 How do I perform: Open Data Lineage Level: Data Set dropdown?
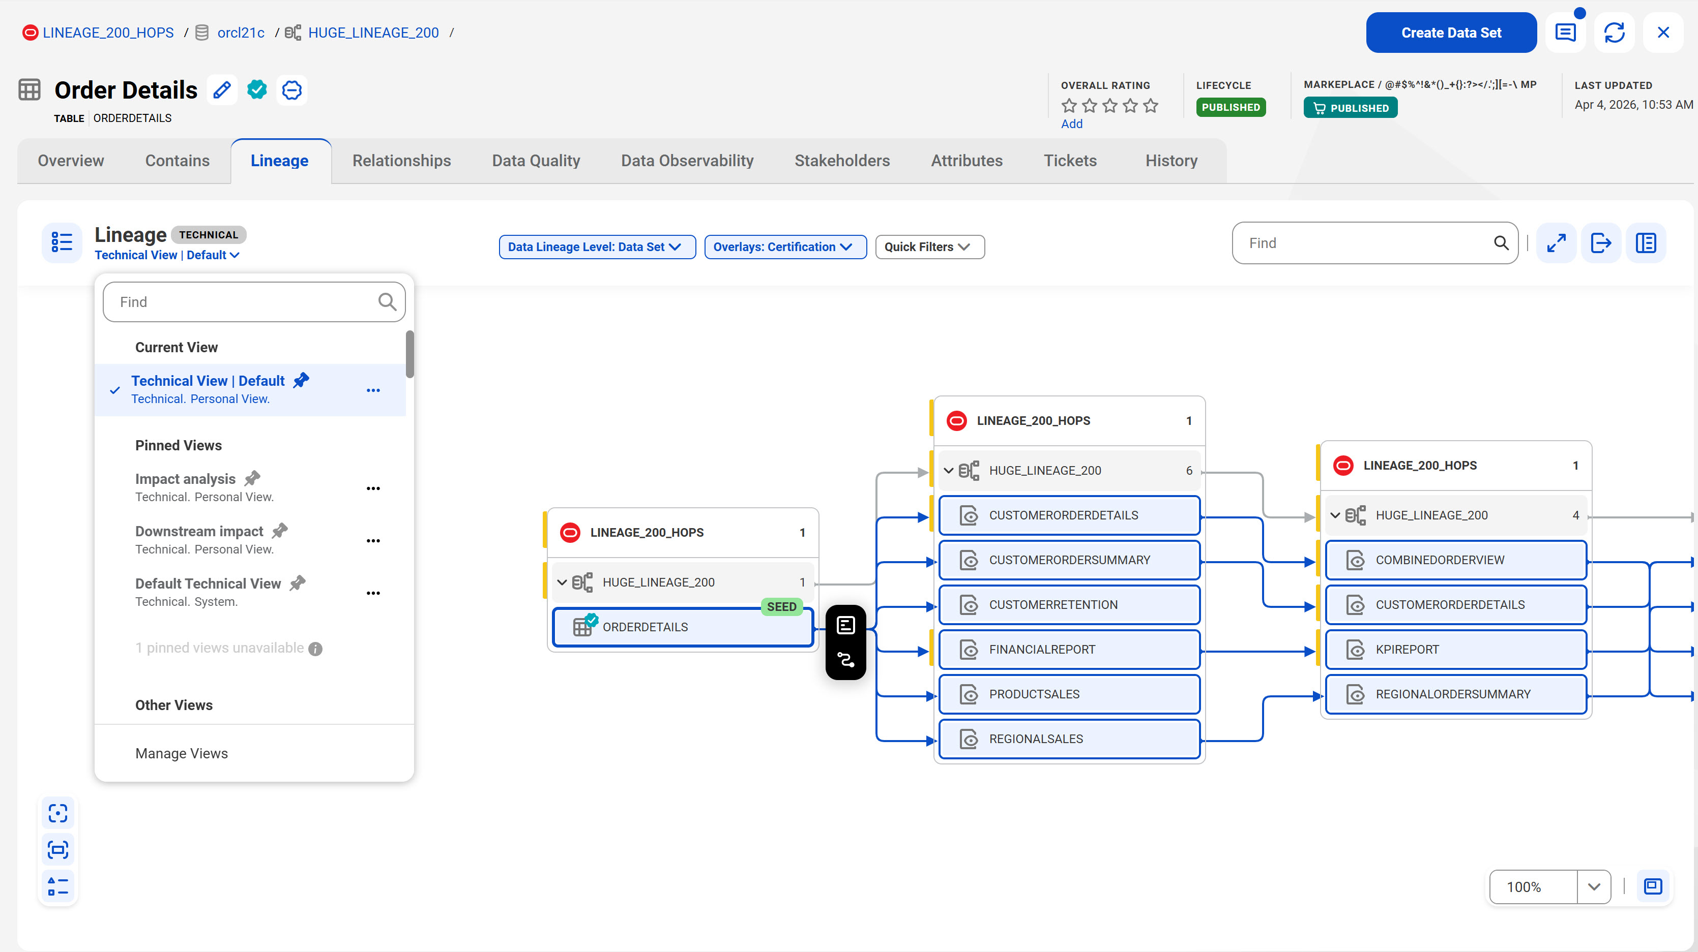(597, 247)
